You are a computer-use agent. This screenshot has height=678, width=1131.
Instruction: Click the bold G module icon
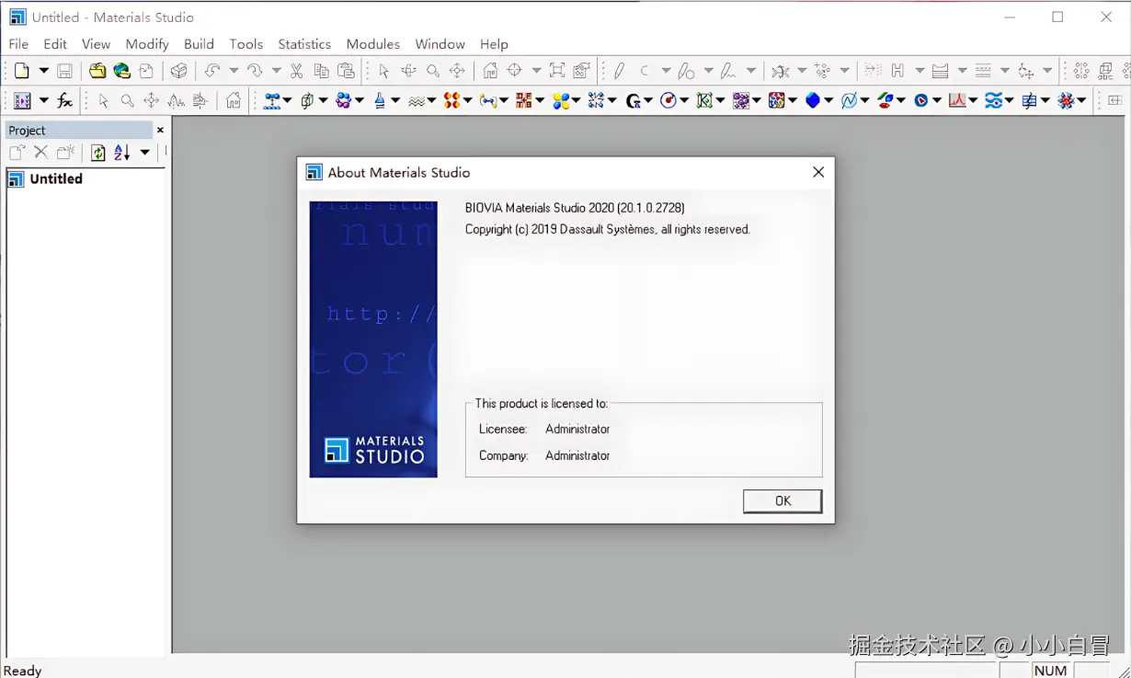[x=634, y=101]
